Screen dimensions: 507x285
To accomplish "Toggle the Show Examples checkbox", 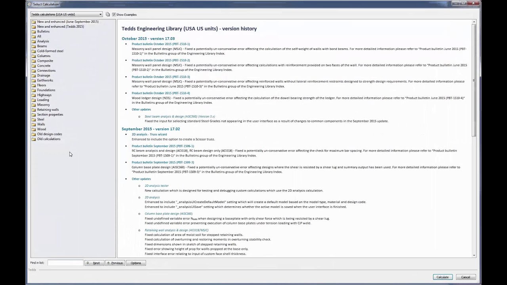I will tap(114, 15).
